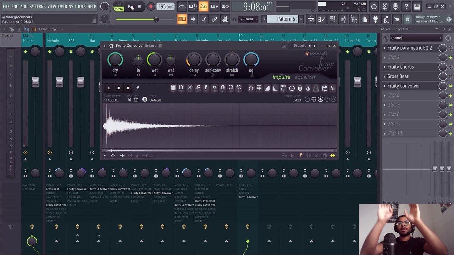Click the Presets button in Fruity Convolver
This screenshot has height=255, width=454.
(x=300, y=46)
